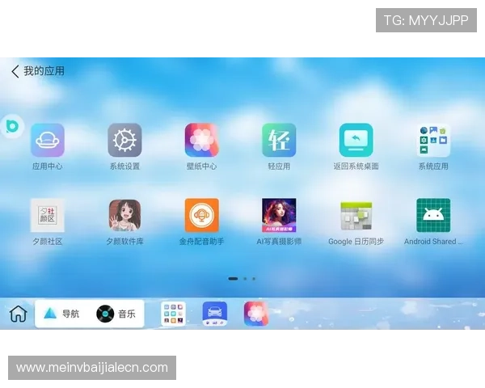Open the 系统应用 folder icon
The height and width of the screenshot is (388, 485).
click(433, 140)
